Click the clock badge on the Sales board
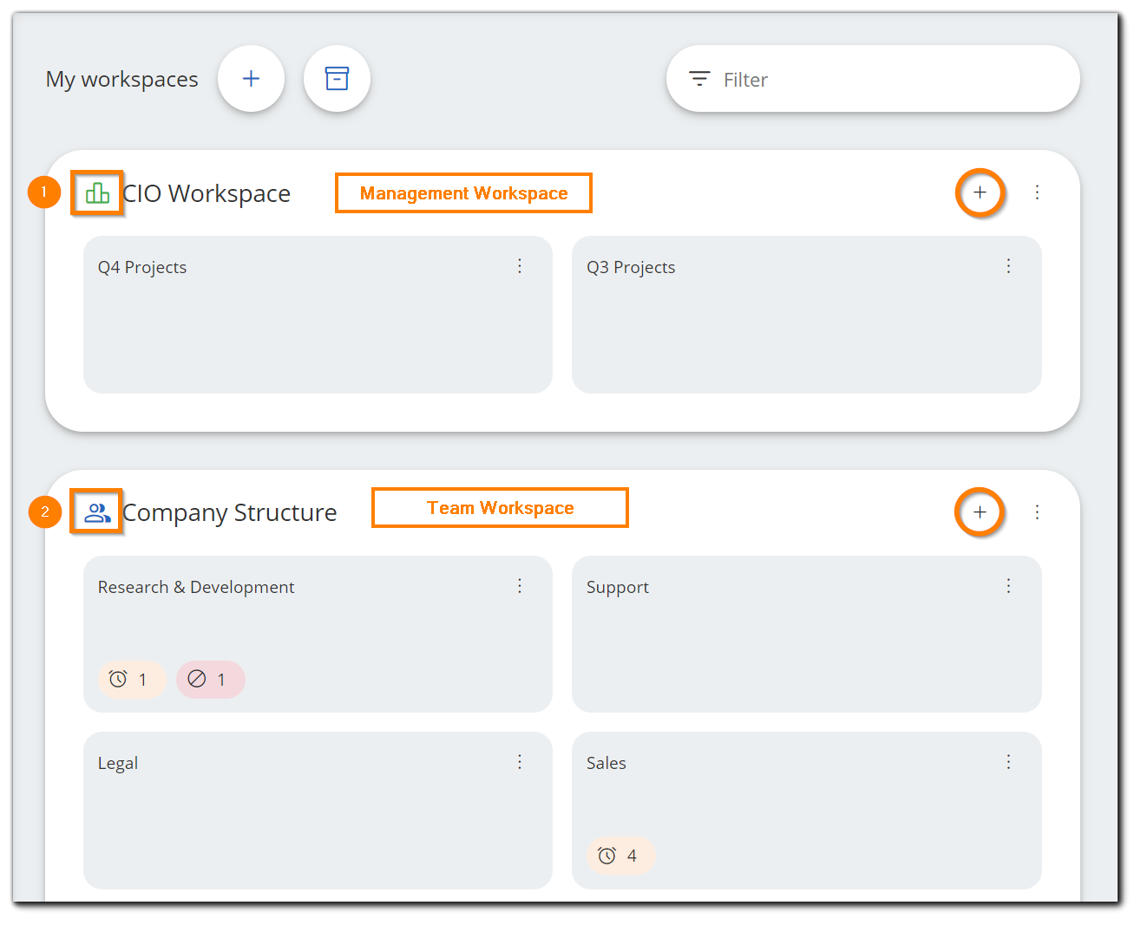Screen dimensions: 1141x925 (620, 856)
